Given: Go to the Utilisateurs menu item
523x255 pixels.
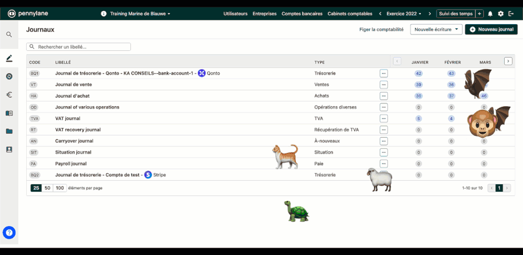Looking at the screenshot, I should click(235, 14).
